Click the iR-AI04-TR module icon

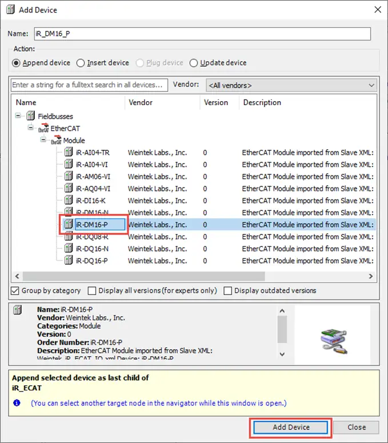coord(69,152)
